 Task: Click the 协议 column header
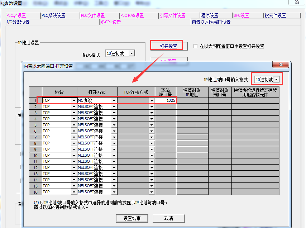coord(59,92)
